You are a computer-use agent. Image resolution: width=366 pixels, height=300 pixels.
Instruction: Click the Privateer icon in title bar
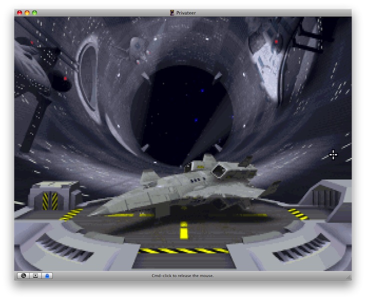point(172,12)
